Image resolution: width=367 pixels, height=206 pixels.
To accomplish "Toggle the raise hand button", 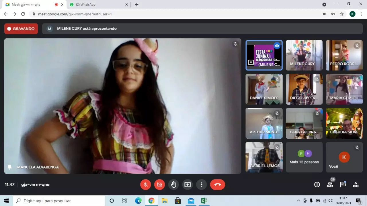I will [173, 185].
